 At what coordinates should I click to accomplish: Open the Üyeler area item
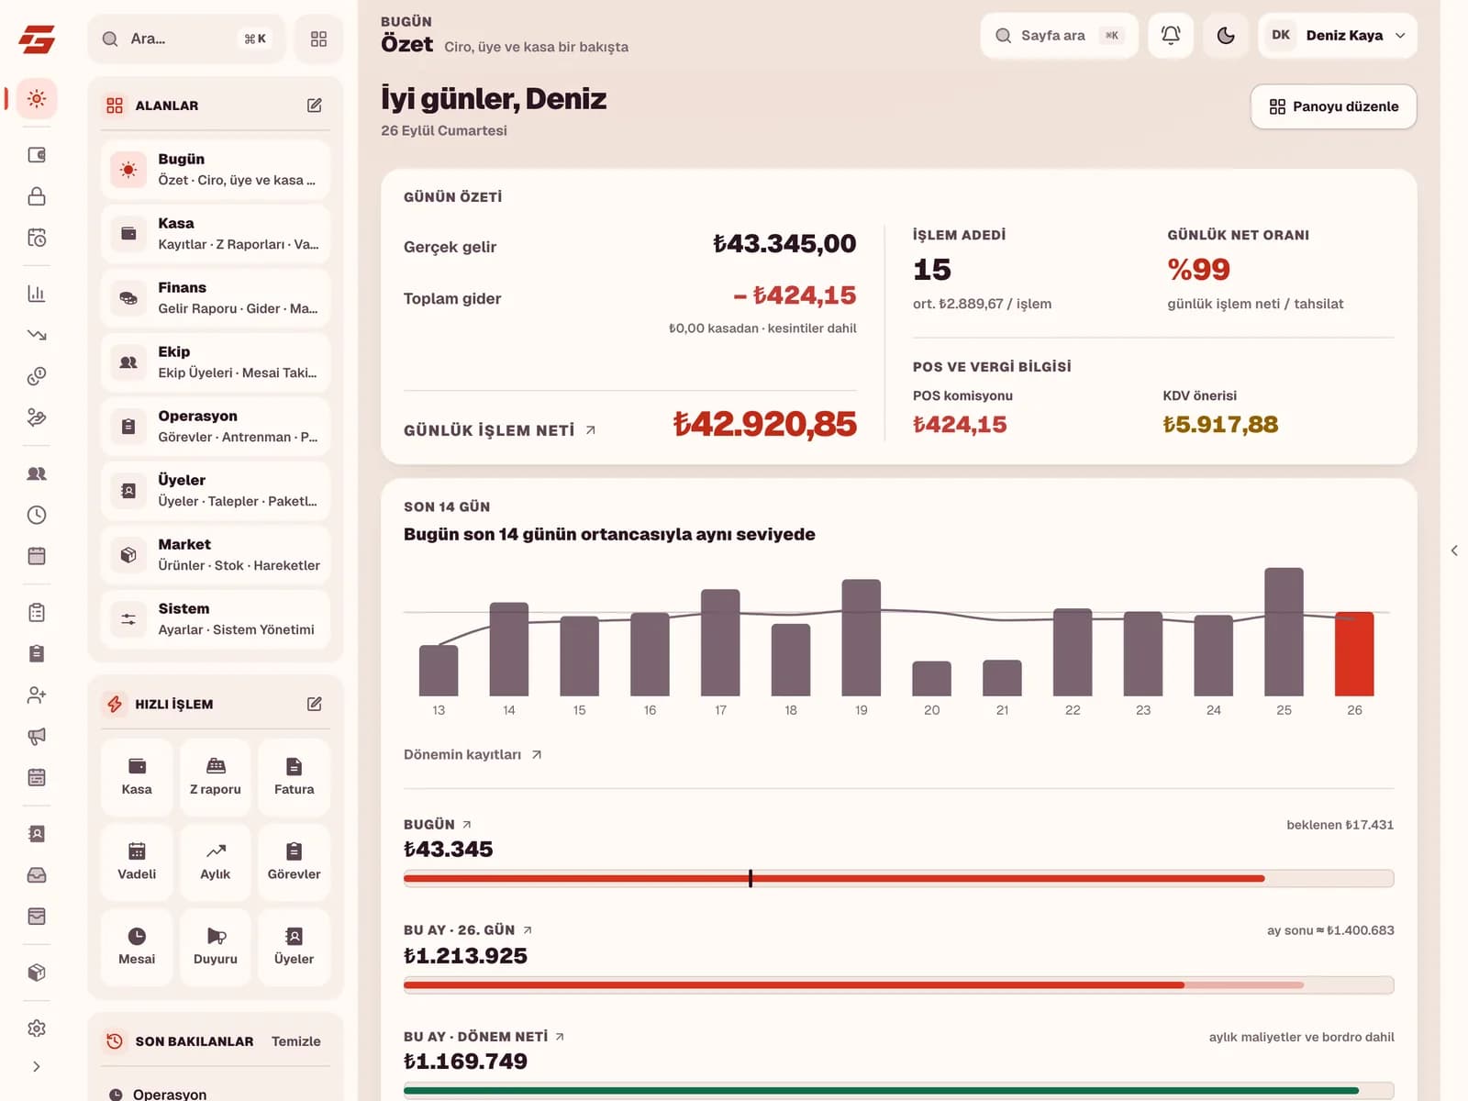click(x=216, y=491)
